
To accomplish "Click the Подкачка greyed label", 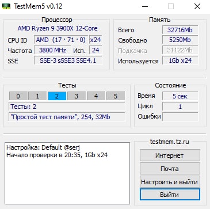I will (132, 51).
